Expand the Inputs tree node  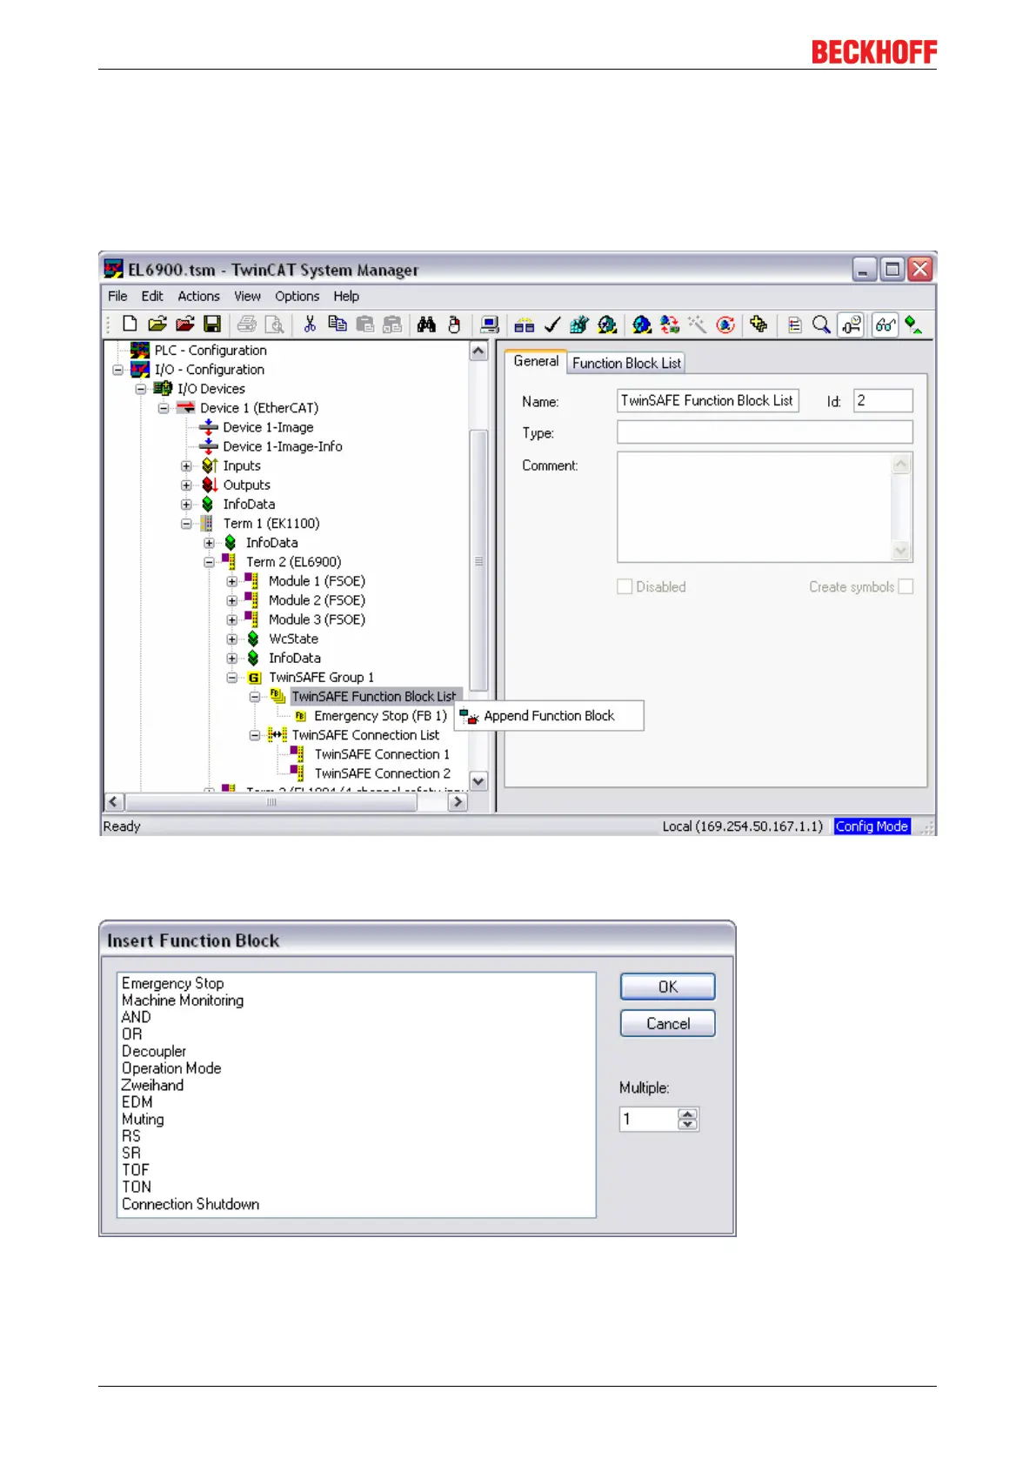pos(186,465)
